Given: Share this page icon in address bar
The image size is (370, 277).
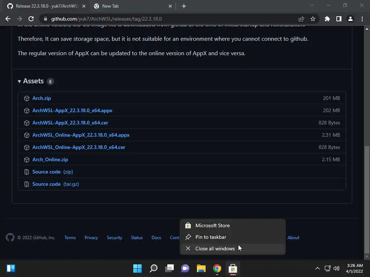Looking at the screenshot, I should tap(301, 19).
